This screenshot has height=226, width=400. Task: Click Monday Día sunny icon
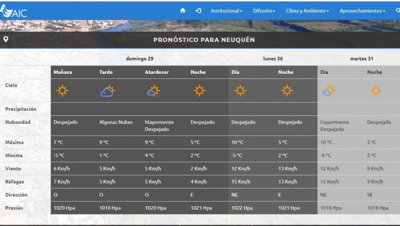tap(239, 91)
